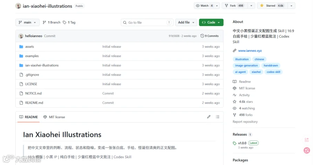
Task: Select the image-generation topic tag
Action: (x=246, y=66)
